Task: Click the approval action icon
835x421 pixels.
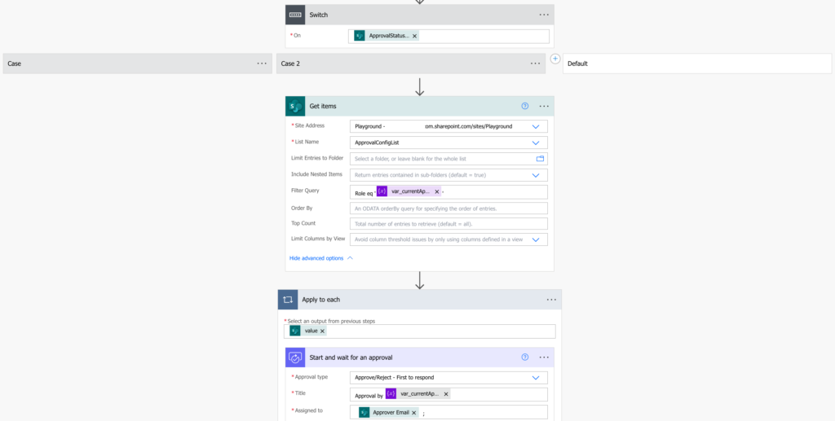Action: click(x=294, y=357)
